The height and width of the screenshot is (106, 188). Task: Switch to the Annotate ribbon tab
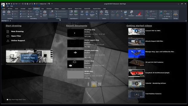(x=23, y=9)
